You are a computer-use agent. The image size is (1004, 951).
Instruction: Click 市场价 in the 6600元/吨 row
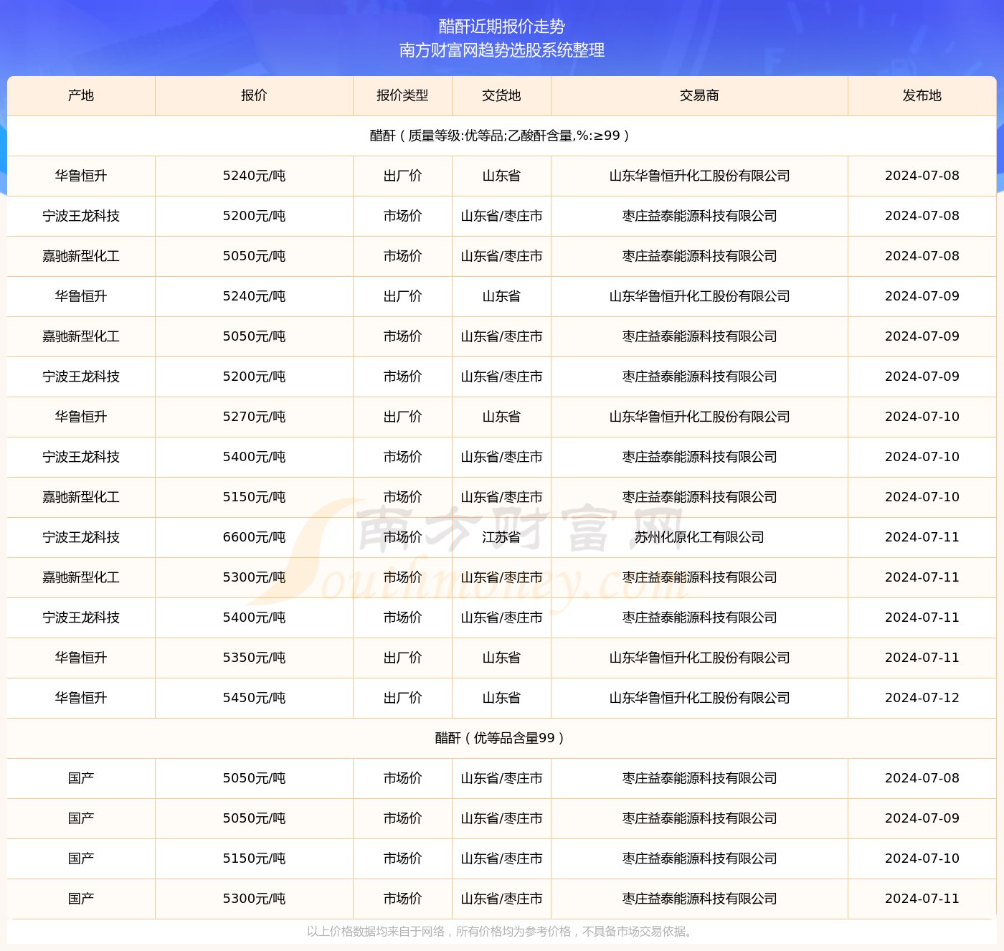pyautogui.click(x=402, y=537)
